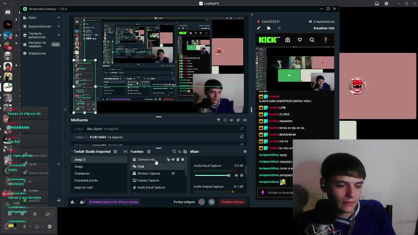
Task: Select the Chateando scene
Action: coord(99,174)
